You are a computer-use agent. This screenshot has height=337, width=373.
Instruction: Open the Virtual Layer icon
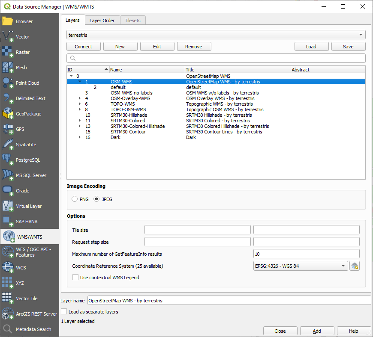click(8, 206)
